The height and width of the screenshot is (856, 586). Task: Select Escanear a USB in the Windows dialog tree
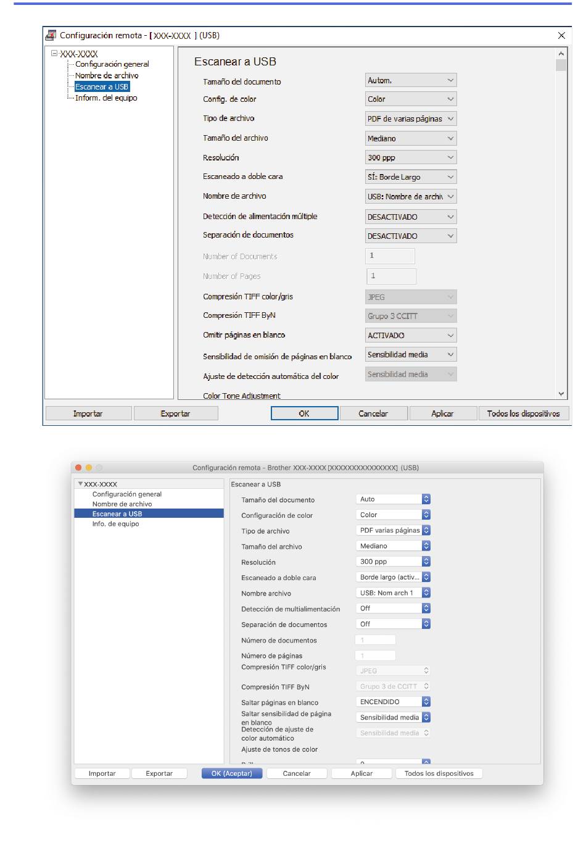pos(102,86)
